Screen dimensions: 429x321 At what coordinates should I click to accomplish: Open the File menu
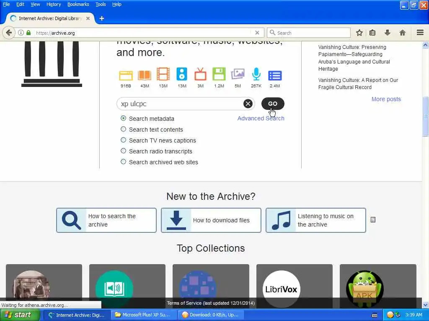click(x=6, y=4)
